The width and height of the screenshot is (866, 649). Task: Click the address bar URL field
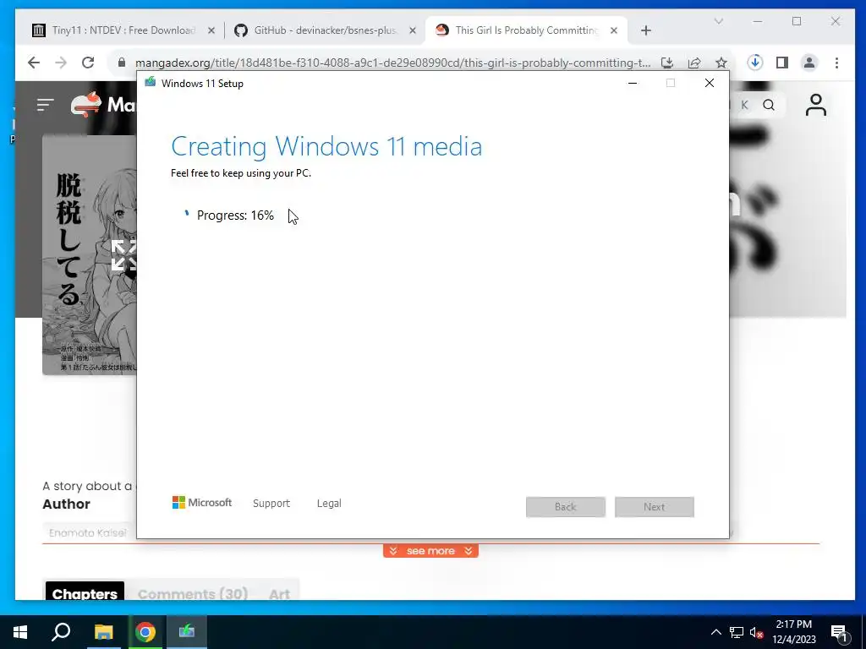pyautogui.click(x=392, y=63)
